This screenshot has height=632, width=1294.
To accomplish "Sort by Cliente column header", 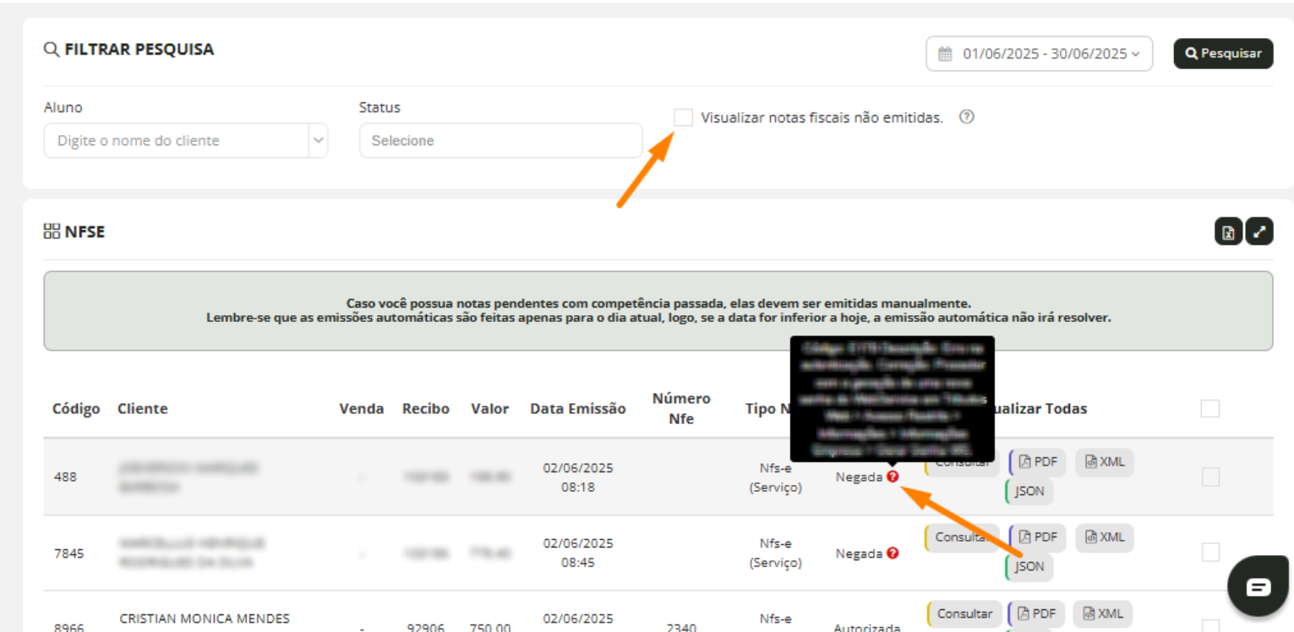I will pos(143,408).
